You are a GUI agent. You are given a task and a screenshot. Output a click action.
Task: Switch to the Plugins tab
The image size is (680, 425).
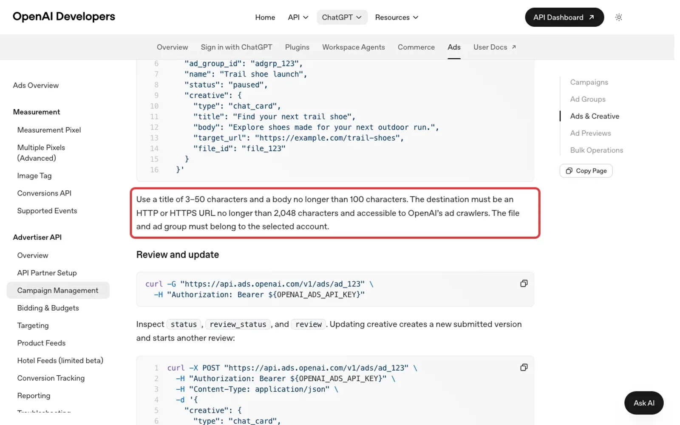297,47
